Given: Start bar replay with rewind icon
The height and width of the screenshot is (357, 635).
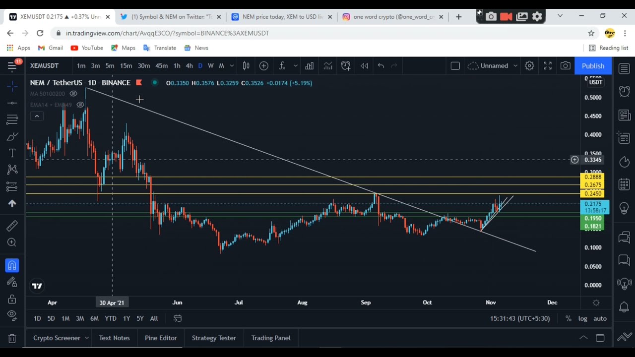Looking at the screenshot, I should (364, 66).
